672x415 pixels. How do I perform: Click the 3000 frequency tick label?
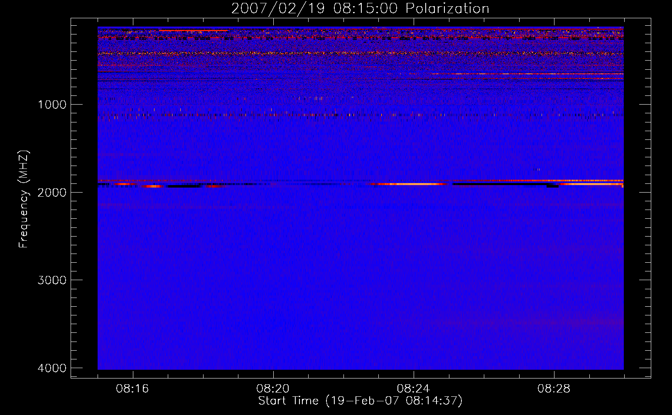click(x=52, y=280)
